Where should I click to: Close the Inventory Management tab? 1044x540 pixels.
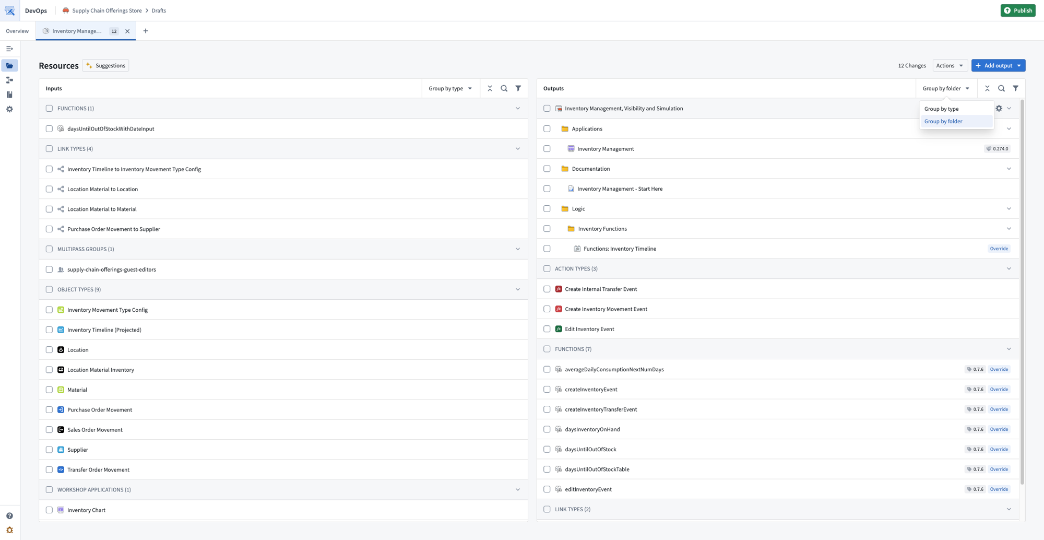(x=127, y=31)
